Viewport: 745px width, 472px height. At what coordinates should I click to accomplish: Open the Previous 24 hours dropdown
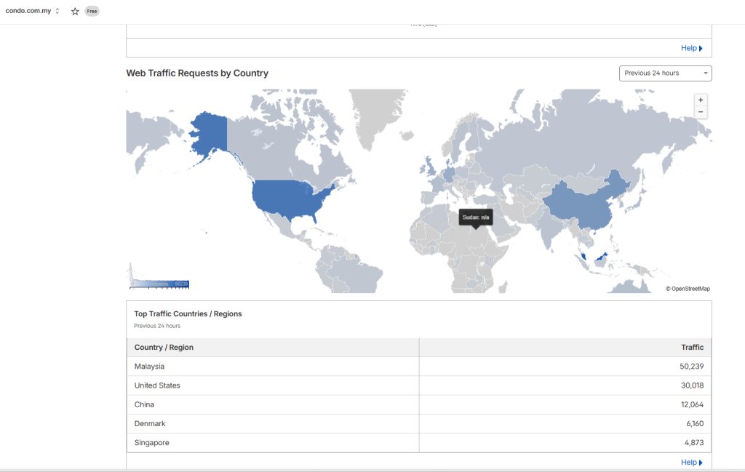pyautogui.click(x=665, y=73)
